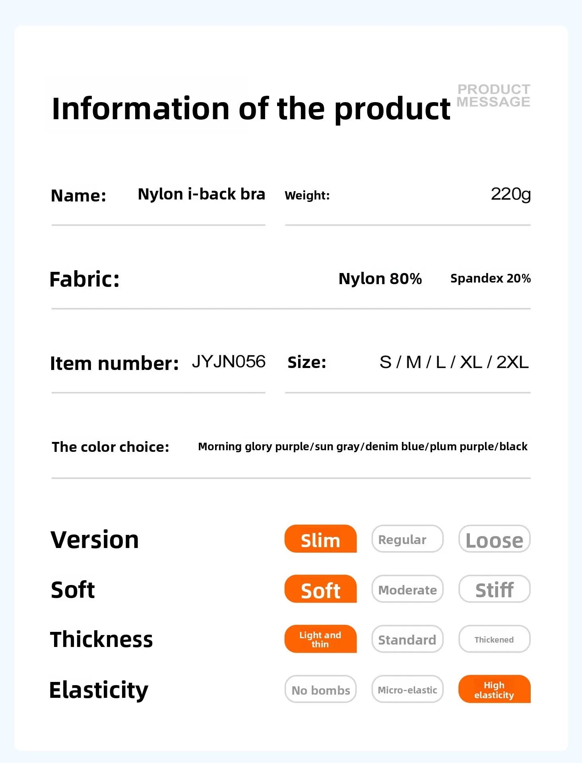The width and height of the screenshot is (582, 763).
Task: Click the Spandex 20% text
Action: click(x=490, y=278)
